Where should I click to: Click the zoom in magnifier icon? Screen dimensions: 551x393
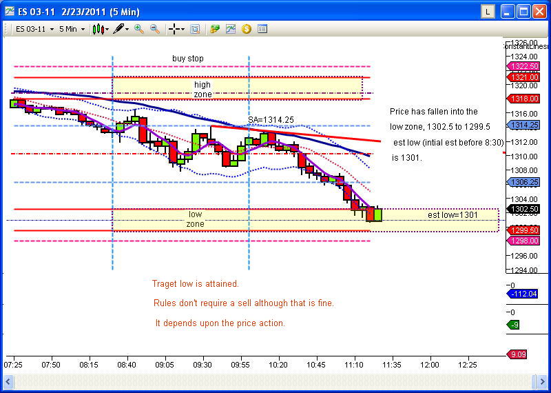139,29
